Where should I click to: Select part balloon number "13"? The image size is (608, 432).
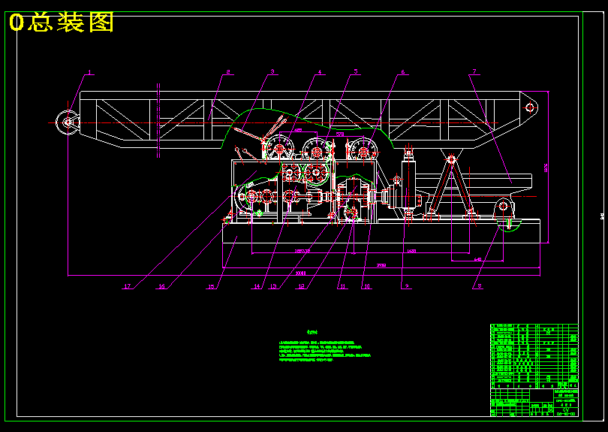click(x=273, y=286)
